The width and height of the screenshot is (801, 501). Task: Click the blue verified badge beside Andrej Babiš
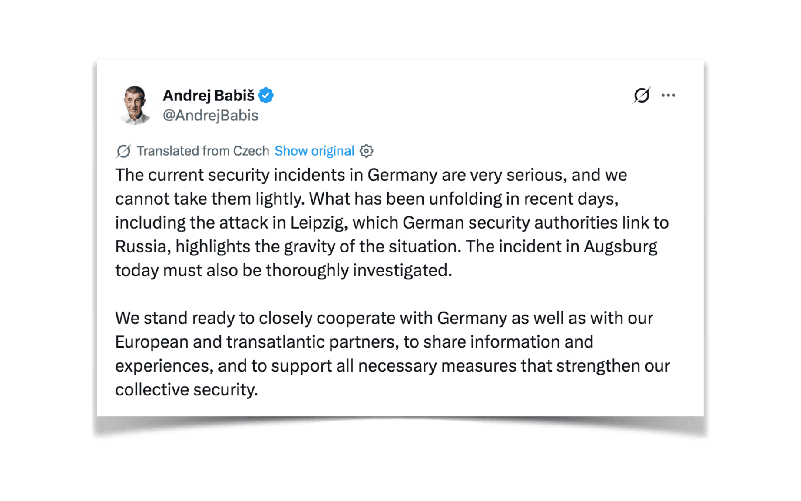point(266,95)
